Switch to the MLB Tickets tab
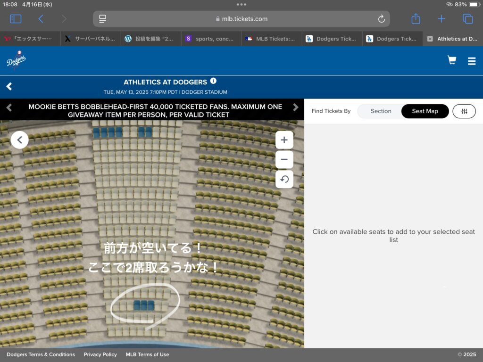 click(271, 39)
